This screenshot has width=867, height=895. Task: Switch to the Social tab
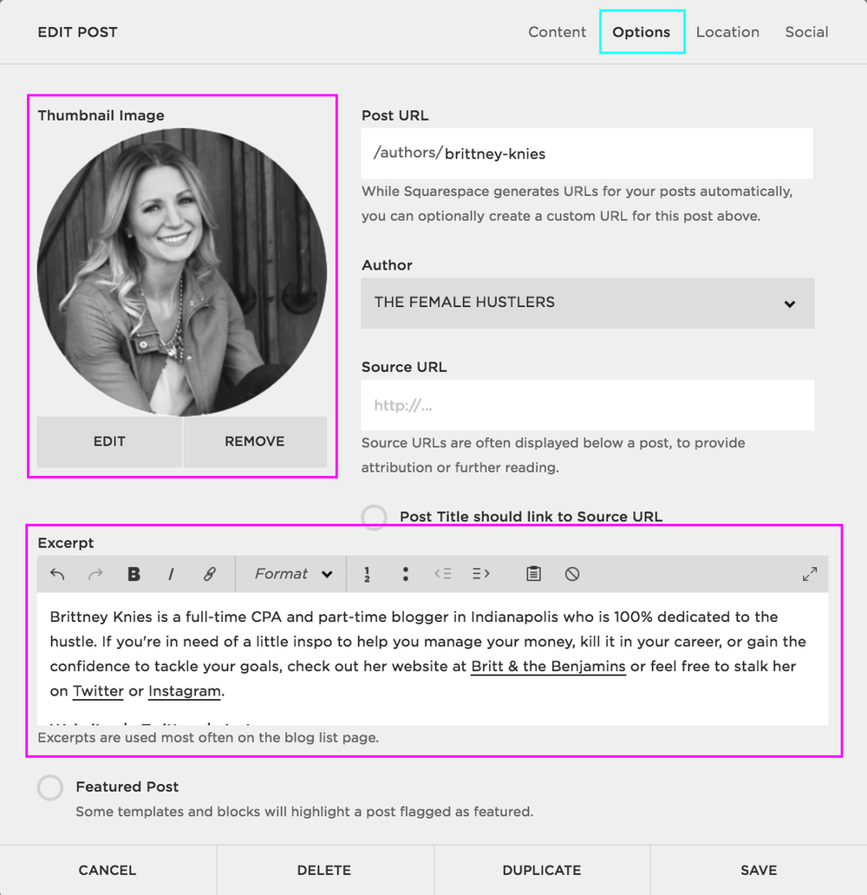[x=806, y=31]
